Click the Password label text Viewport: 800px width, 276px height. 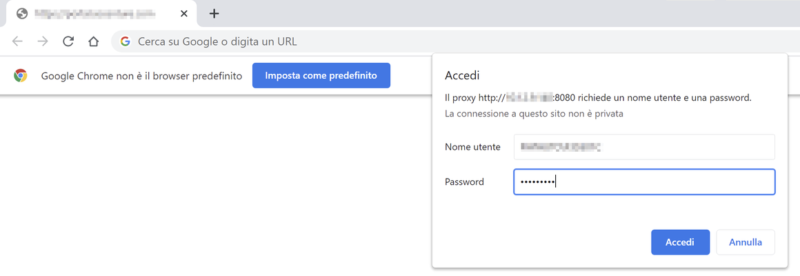tap(464, 181)
